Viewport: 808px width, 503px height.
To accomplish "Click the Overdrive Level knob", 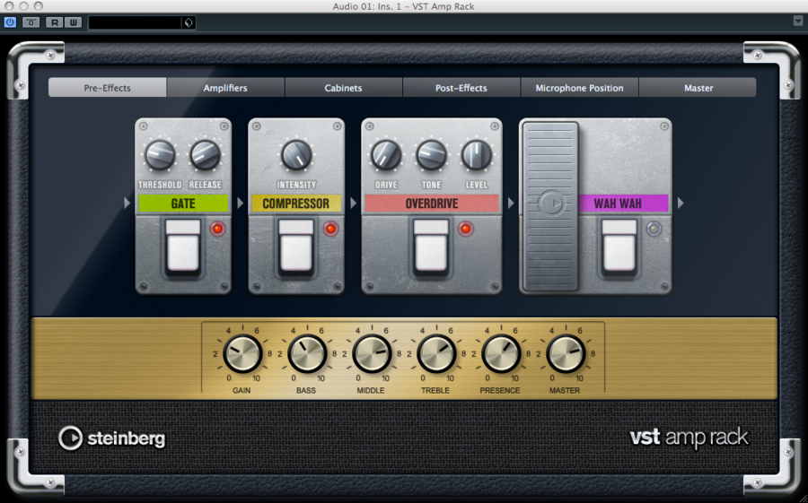I will (477, 155).
